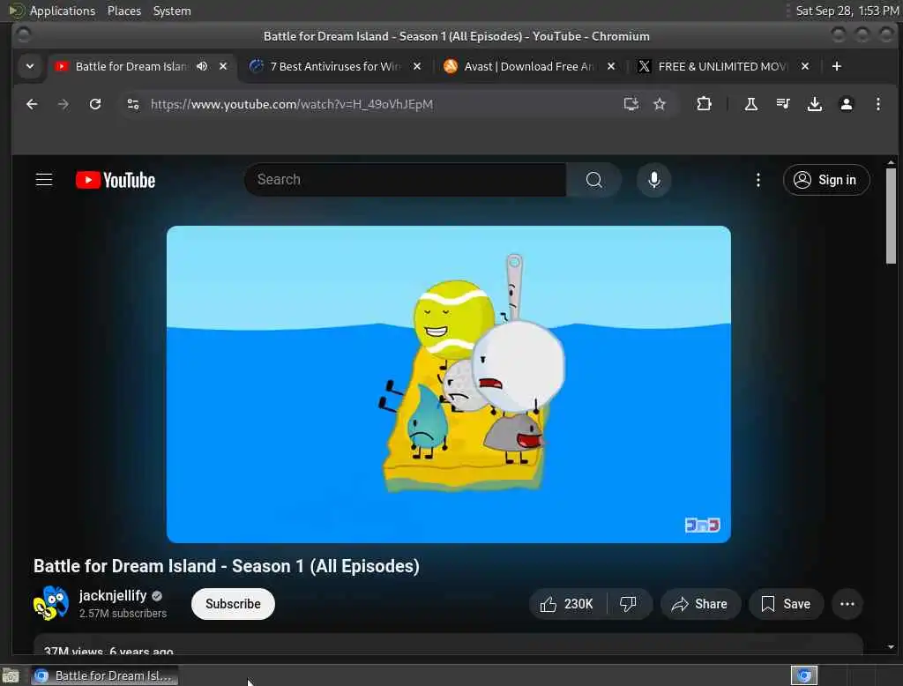
Task: Open Chromium profile icon
Action: coord(846,104)
